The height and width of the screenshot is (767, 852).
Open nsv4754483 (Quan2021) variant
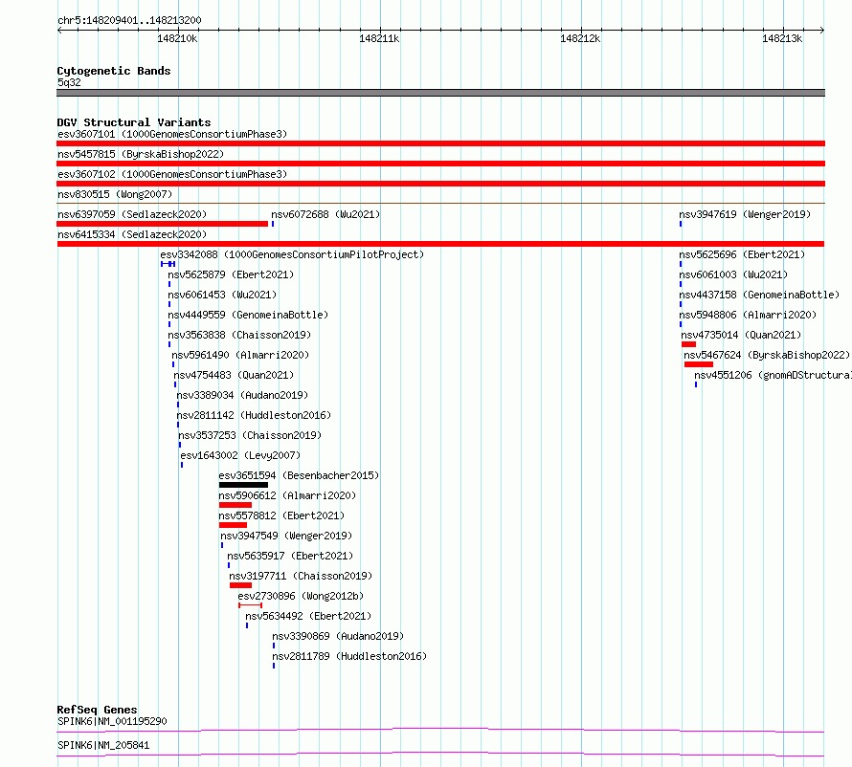234,375
